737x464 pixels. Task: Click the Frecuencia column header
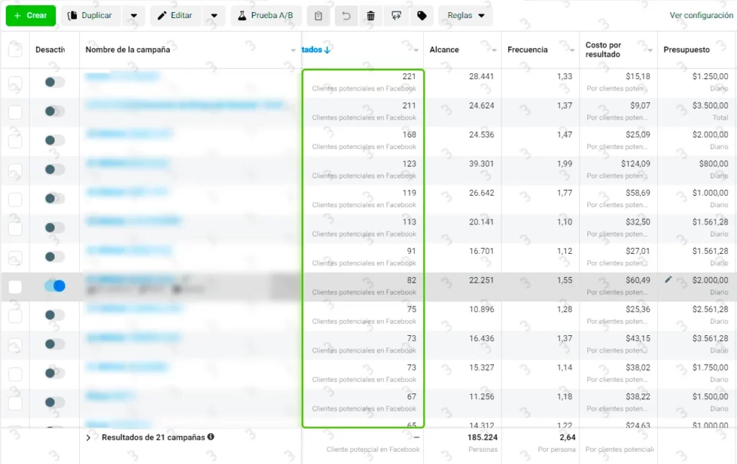pos(527,50)
